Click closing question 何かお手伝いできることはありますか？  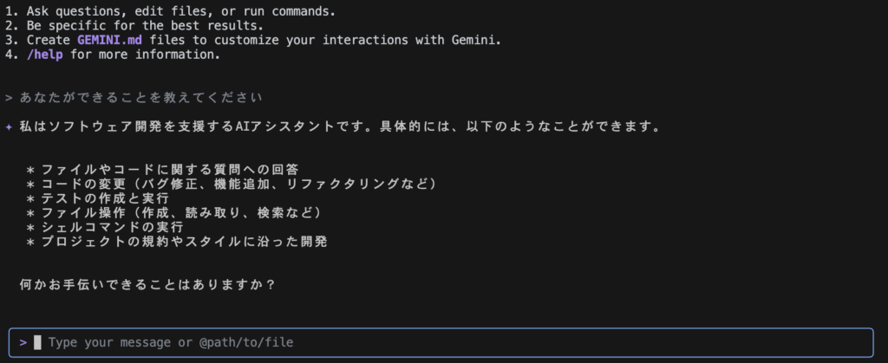click(147, 285)
